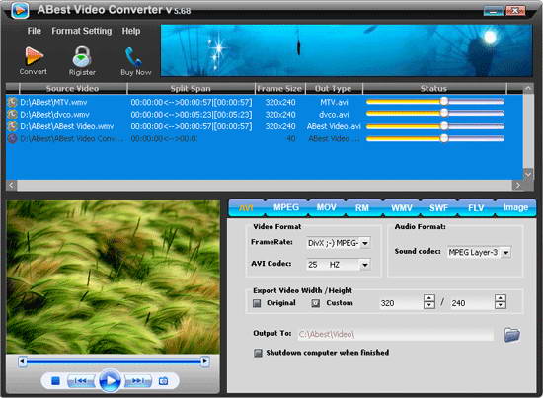The image size is (543, 398).
Task: Adjust status slider for ABest Video.avi row
Action: pos(444,126)
